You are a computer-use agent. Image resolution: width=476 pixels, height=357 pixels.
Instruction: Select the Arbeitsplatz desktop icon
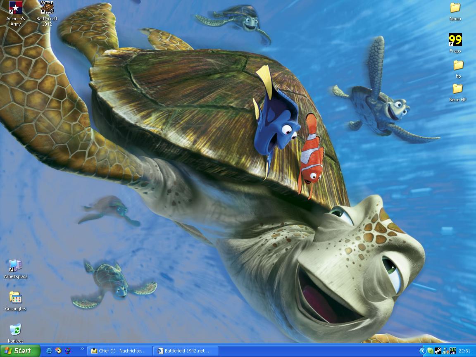16,269
